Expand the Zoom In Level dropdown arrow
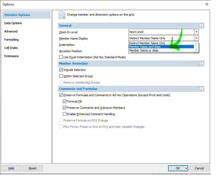Viewport: 216px width, 177px height. click(197, 32)
